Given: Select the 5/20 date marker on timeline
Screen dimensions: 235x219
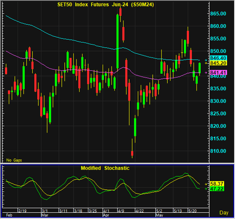Looking at the screenshot, I should click(192, 211).
